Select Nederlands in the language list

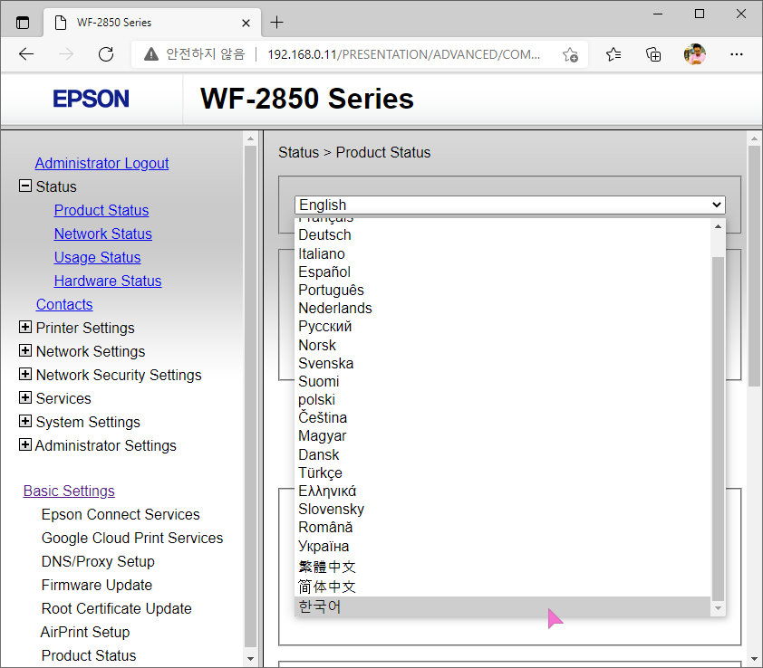[x=503, y=309]
